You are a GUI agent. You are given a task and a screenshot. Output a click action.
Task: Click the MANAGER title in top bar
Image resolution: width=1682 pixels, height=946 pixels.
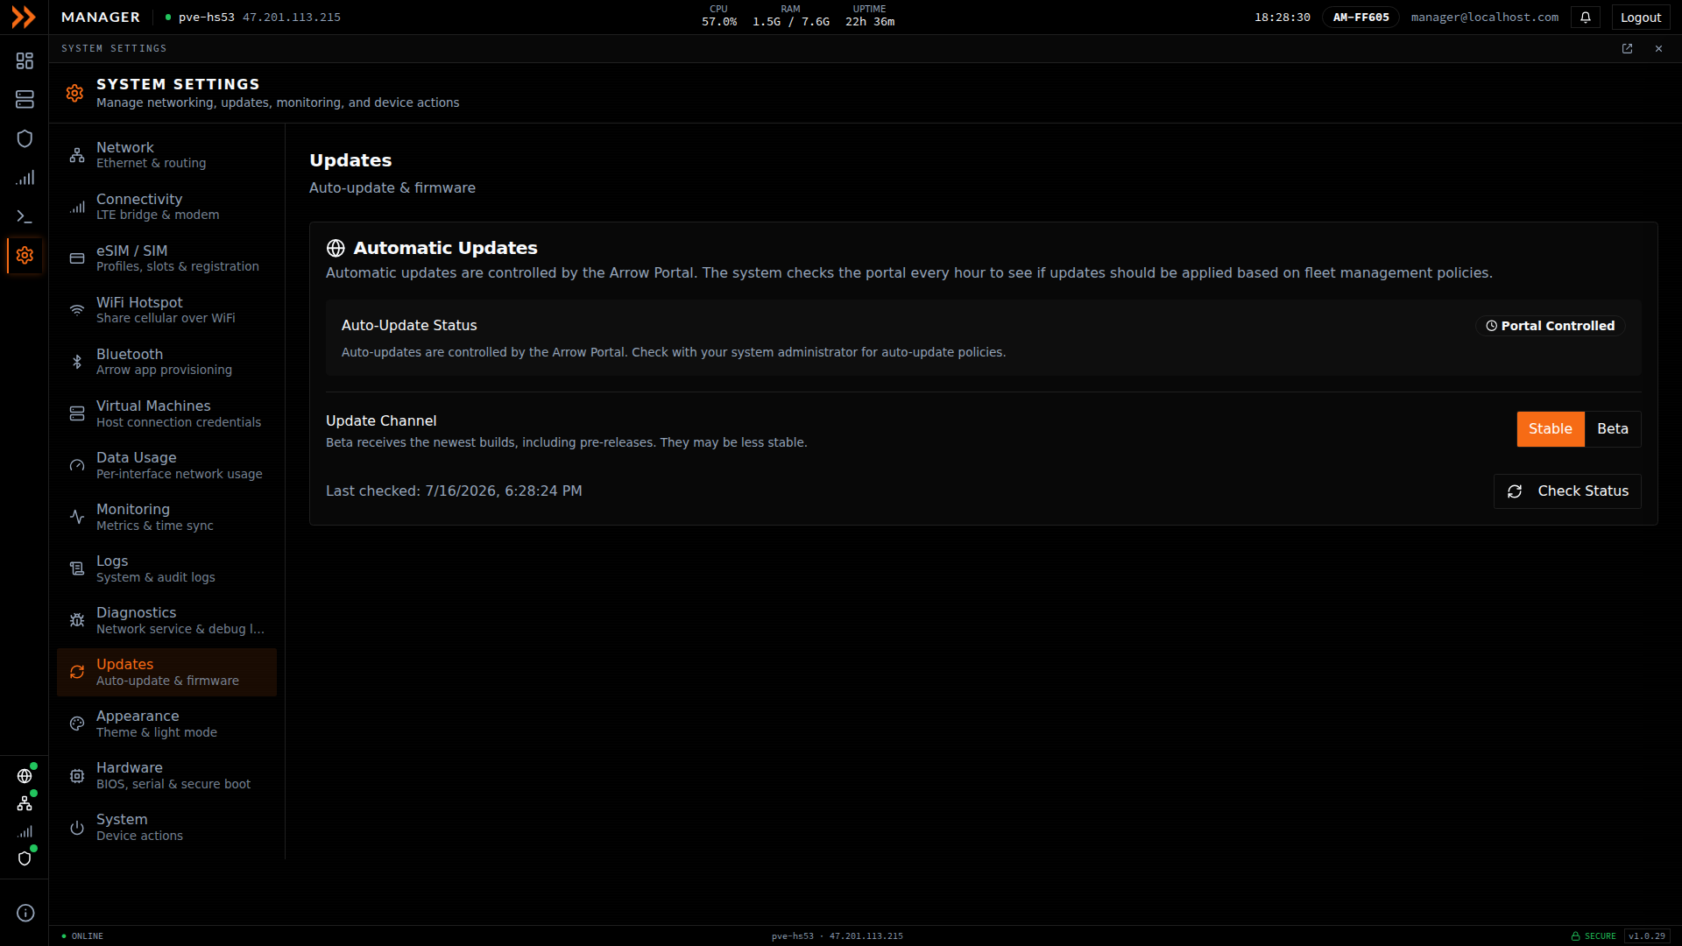101,18
